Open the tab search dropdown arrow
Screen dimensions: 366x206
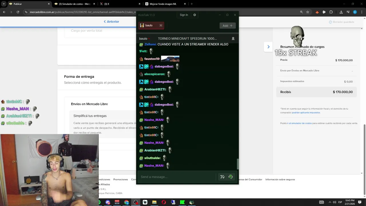(x=3, y=4)
